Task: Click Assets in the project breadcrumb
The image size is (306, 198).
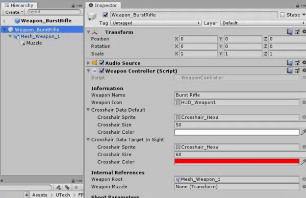Action: 40,195
